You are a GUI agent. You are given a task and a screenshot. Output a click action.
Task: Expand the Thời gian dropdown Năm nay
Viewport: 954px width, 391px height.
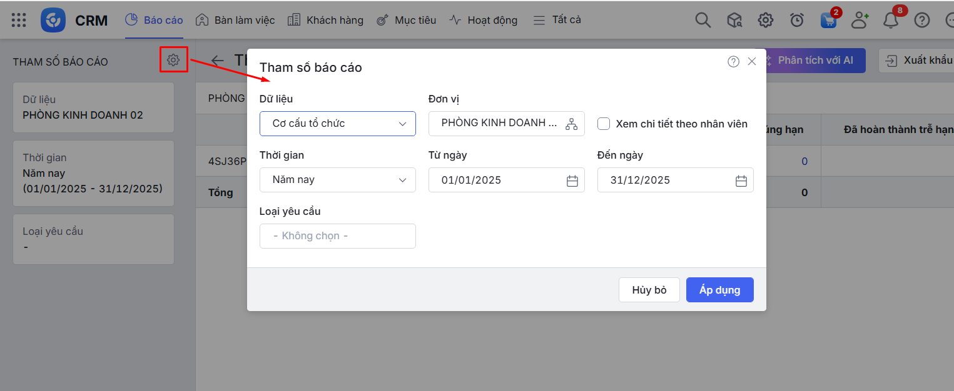pyautogui.click(x=338, y=180)
